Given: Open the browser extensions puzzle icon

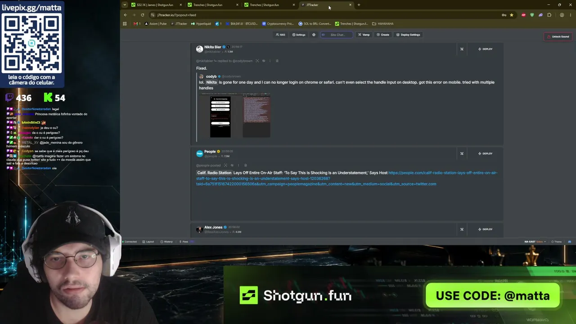Looking at the screenshot, I should [549, 15].
